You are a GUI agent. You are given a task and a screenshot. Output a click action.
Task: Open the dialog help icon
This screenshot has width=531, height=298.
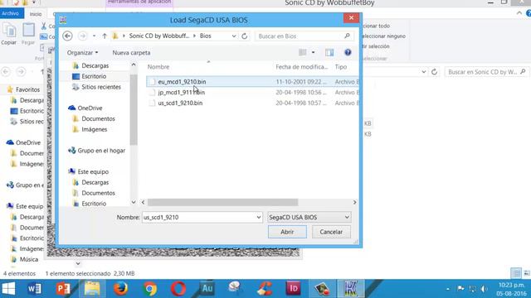(x=348, y=52)
